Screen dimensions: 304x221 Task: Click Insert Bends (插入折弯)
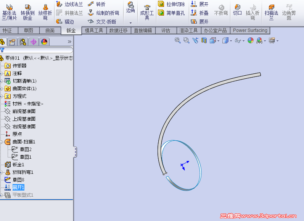(253, 12)
